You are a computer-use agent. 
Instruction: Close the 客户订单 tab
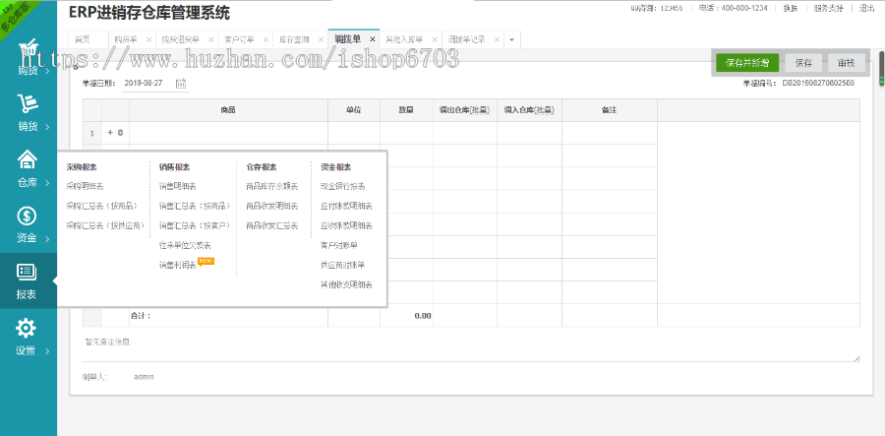coord(265,39)
